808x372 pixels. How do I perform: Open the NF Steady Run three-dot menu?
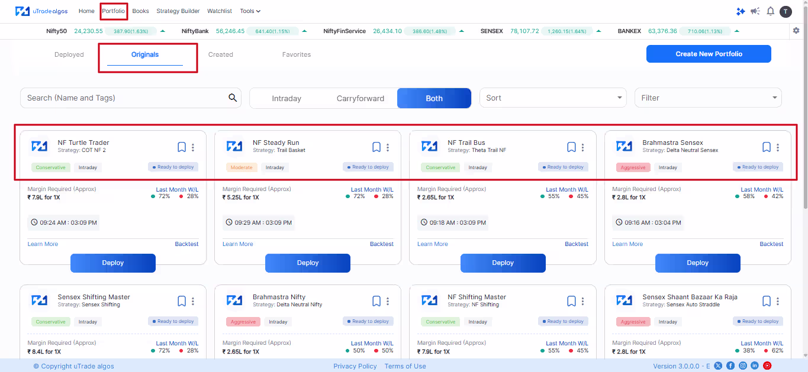[x=388, y=147]
